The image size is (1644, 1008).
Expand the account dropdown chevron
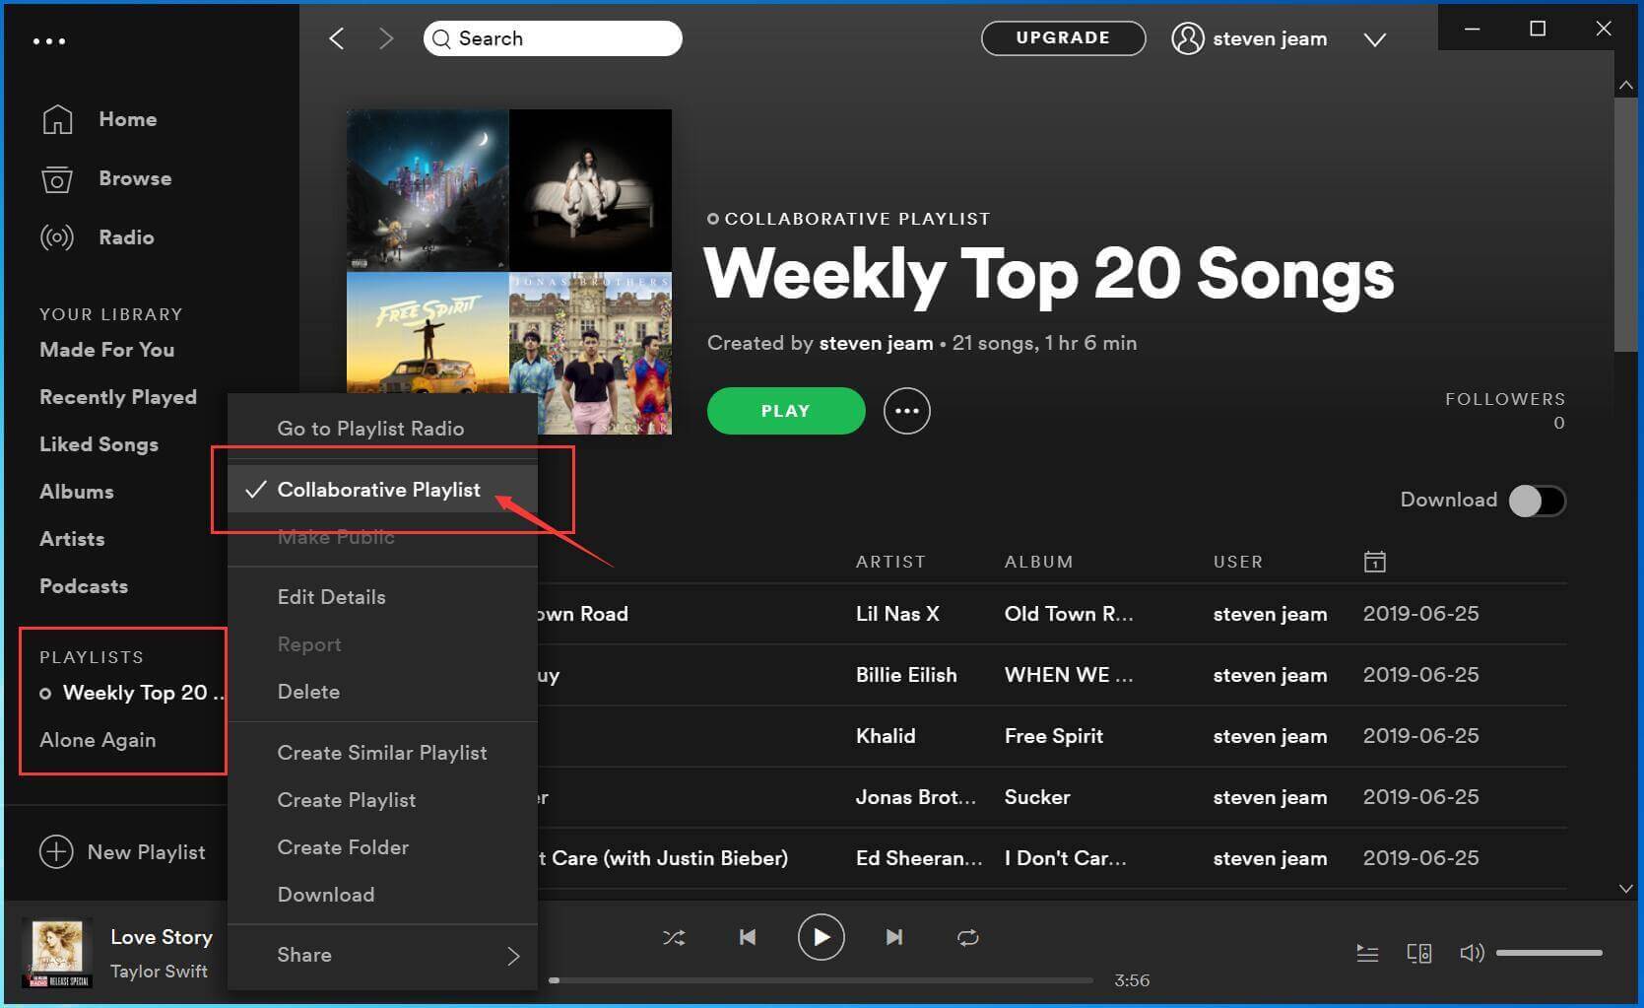[1375, 39]
